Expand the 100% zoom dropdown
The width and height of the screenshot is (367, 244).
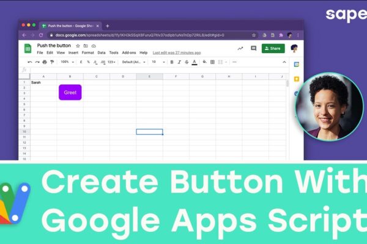click(67, 62)
